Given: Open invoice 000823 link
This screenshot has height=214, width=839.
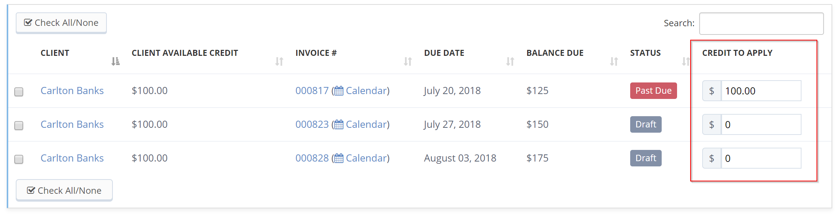Looking at the screenshot, I should click(312, 124).
